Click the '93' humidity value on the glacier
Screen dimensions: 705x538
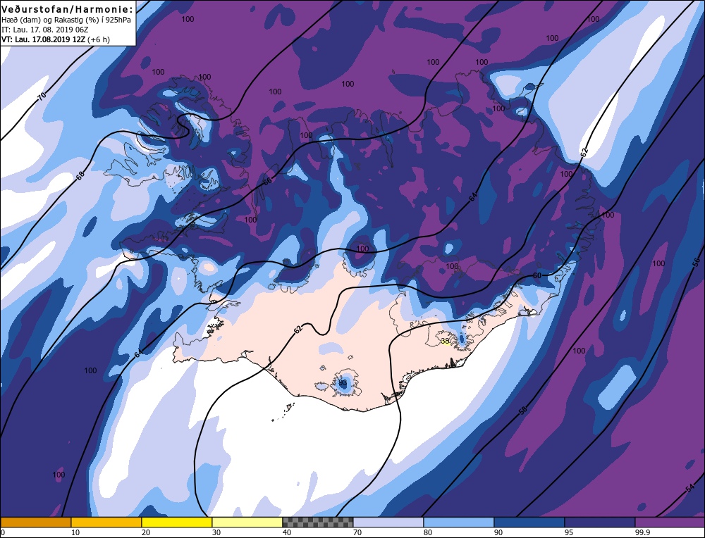(x=343, y=382)
